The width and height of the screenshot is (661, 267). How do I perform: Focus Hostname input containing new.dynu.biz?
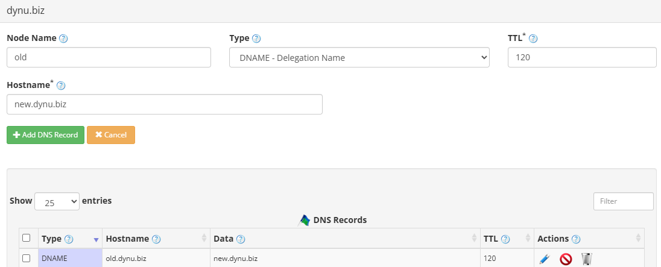click(165, 104)
